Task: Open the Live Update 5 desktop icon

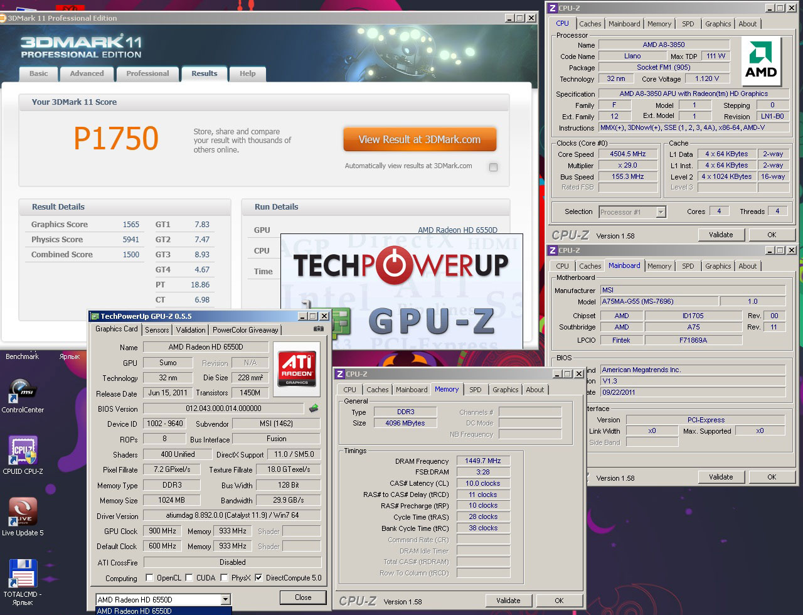Action: [23, 517]
